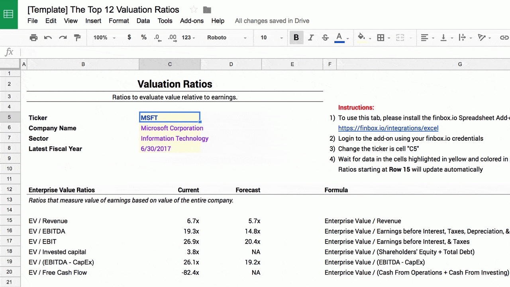Select the Valuation Ratios heading cell
Image resolution: width=510 pixels, height=287 pixels.
(175, 84)
